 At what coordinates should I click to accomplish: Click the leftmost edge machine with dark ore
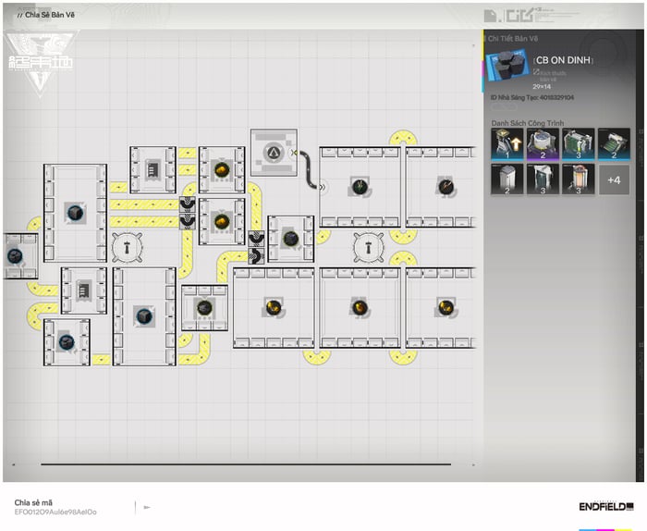(16, 255)
